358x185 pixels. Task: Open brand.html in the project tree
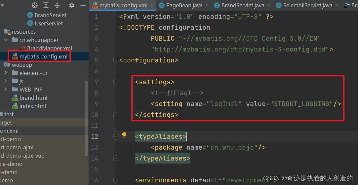coord(33,98)
